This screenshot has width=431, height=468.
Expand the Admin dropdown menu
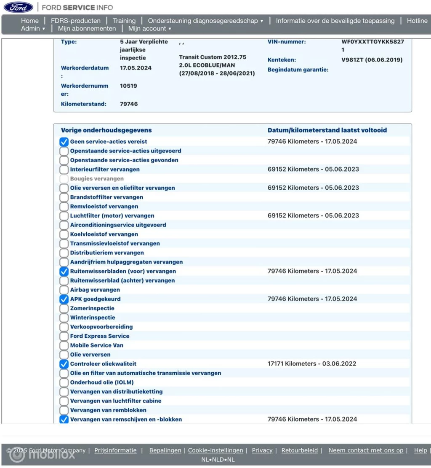pyautogui.click(x=33, y=28)
